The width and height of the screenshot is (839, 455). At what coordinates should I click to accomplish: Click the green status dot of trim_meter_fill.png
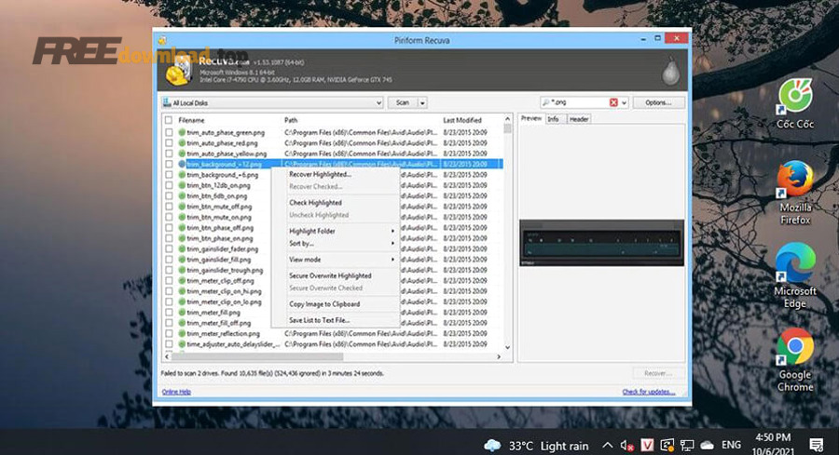[x=182, y=313]
